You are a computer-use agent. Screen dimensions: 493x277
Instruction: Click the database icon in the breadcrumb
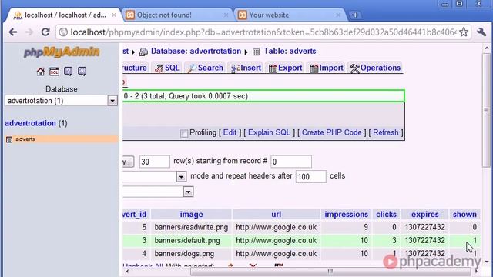pos(143,52)
